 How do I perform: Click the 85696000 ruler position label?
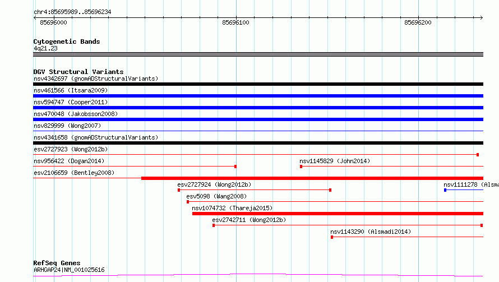pos(53,22)
